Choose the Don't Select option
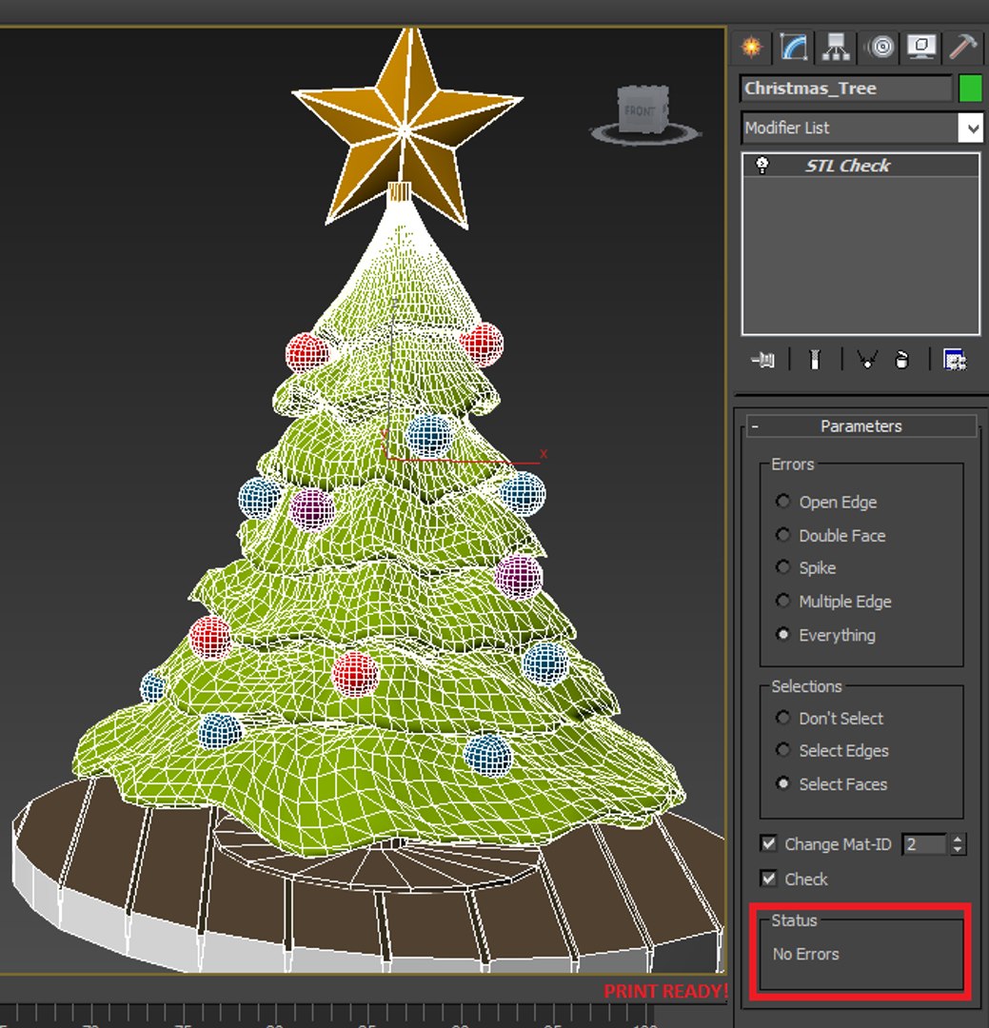This screenshot has height=1028, width=989. 782,718
